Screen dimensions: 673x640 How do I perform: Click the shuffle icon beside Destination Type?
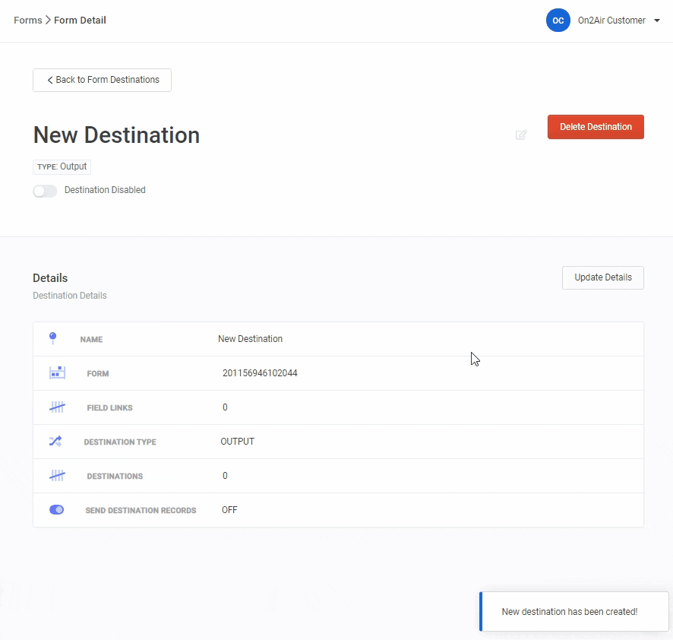[x=55, y=442]
